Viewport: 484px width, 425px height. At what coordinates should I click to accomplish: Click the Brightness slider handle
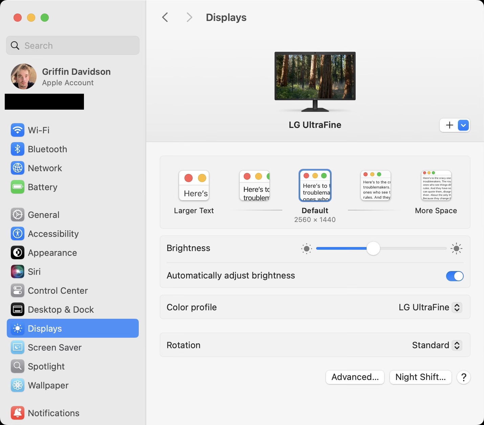click(373, 249)
